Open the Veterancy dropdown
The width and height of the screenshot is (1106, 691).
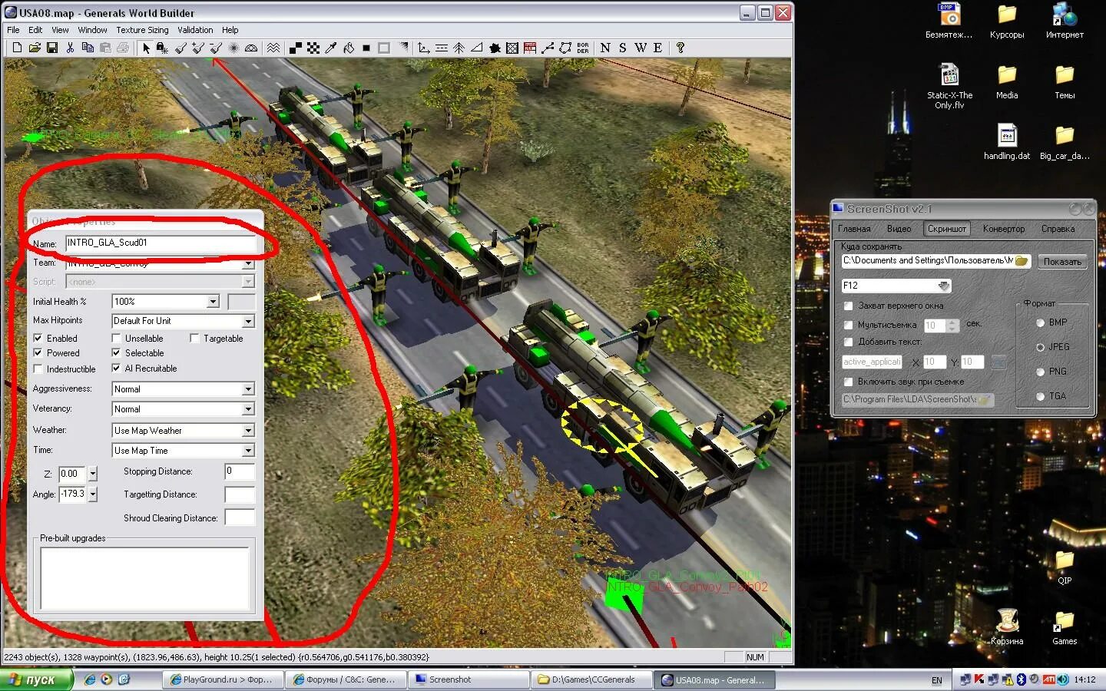coord(248,409)
